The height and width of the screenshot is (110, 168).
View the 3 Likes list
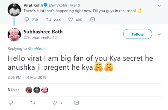click(x=14, y=90)
